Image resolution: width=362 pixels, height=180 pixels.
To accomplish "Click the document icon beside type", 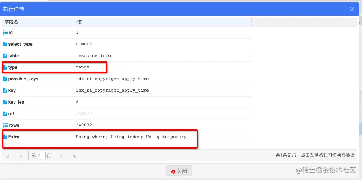I will tap(5, 67).
